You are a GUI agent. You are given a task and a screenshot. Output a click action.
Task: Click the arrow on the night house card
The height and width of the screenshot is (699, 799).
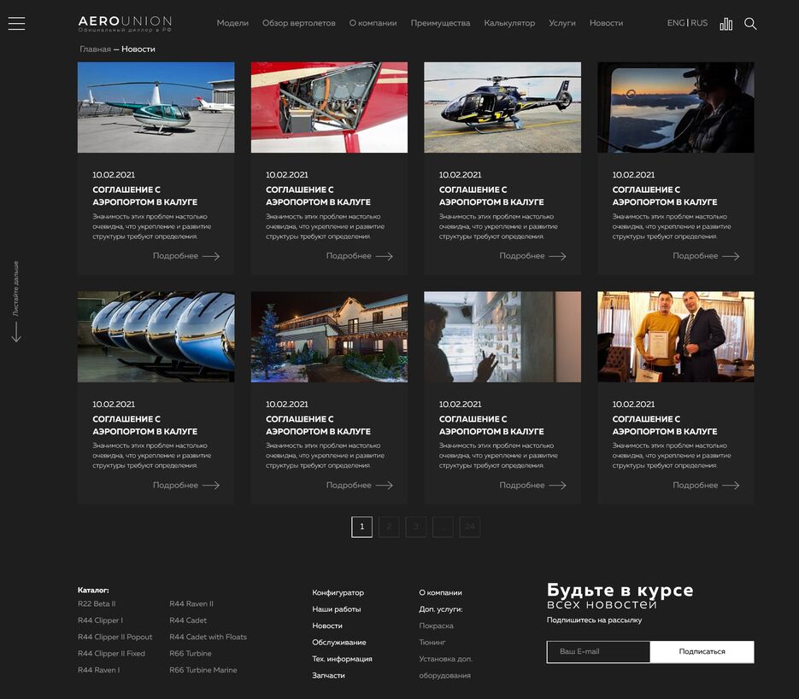pyautogui.click(x=385, y=485)
